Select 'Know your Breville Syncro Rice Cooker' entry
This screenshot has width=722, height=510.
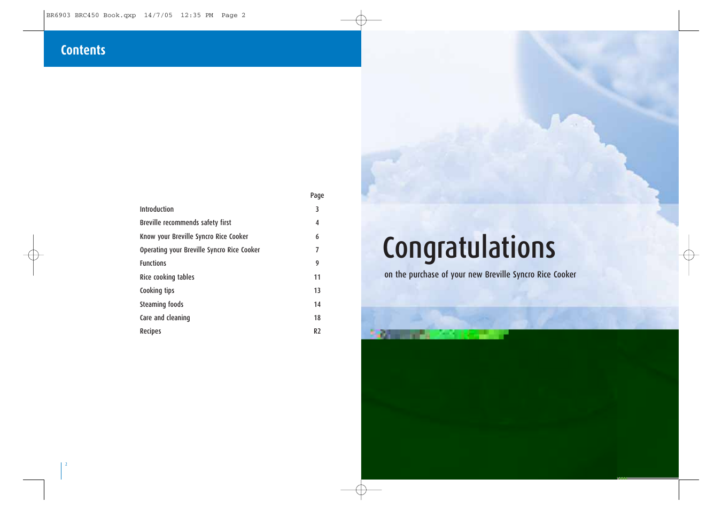pyautogui.click(x=194, y=236)
